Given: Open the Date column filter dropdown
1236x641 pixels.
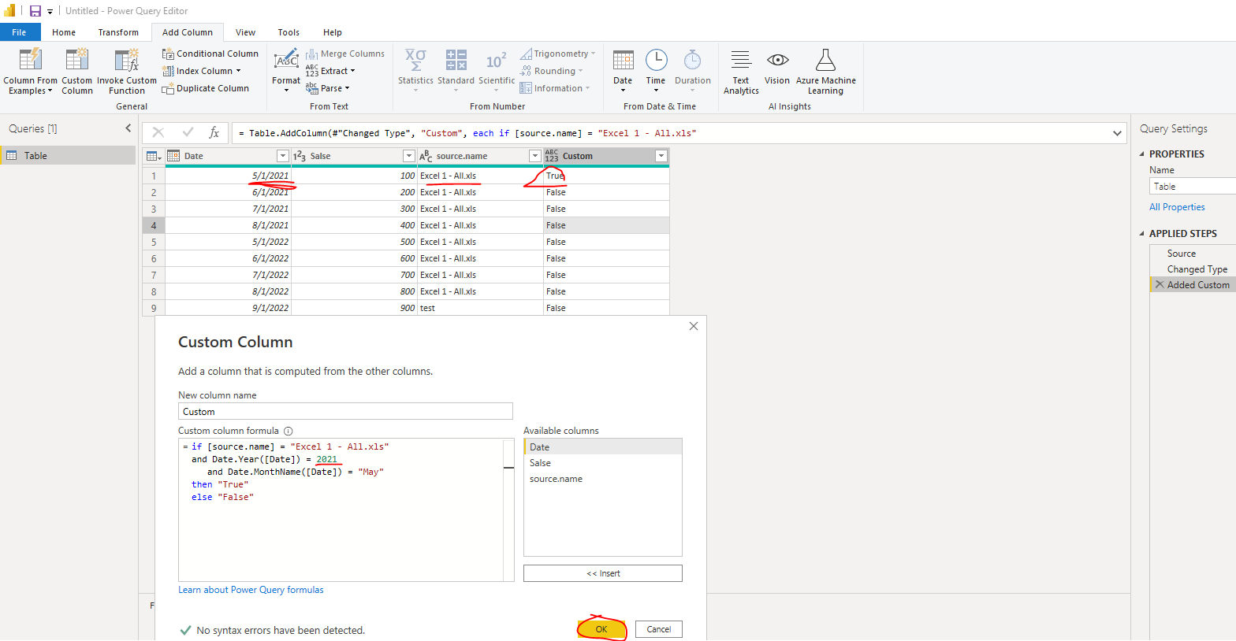Looking at the screenshot, I should click(283, 156).
